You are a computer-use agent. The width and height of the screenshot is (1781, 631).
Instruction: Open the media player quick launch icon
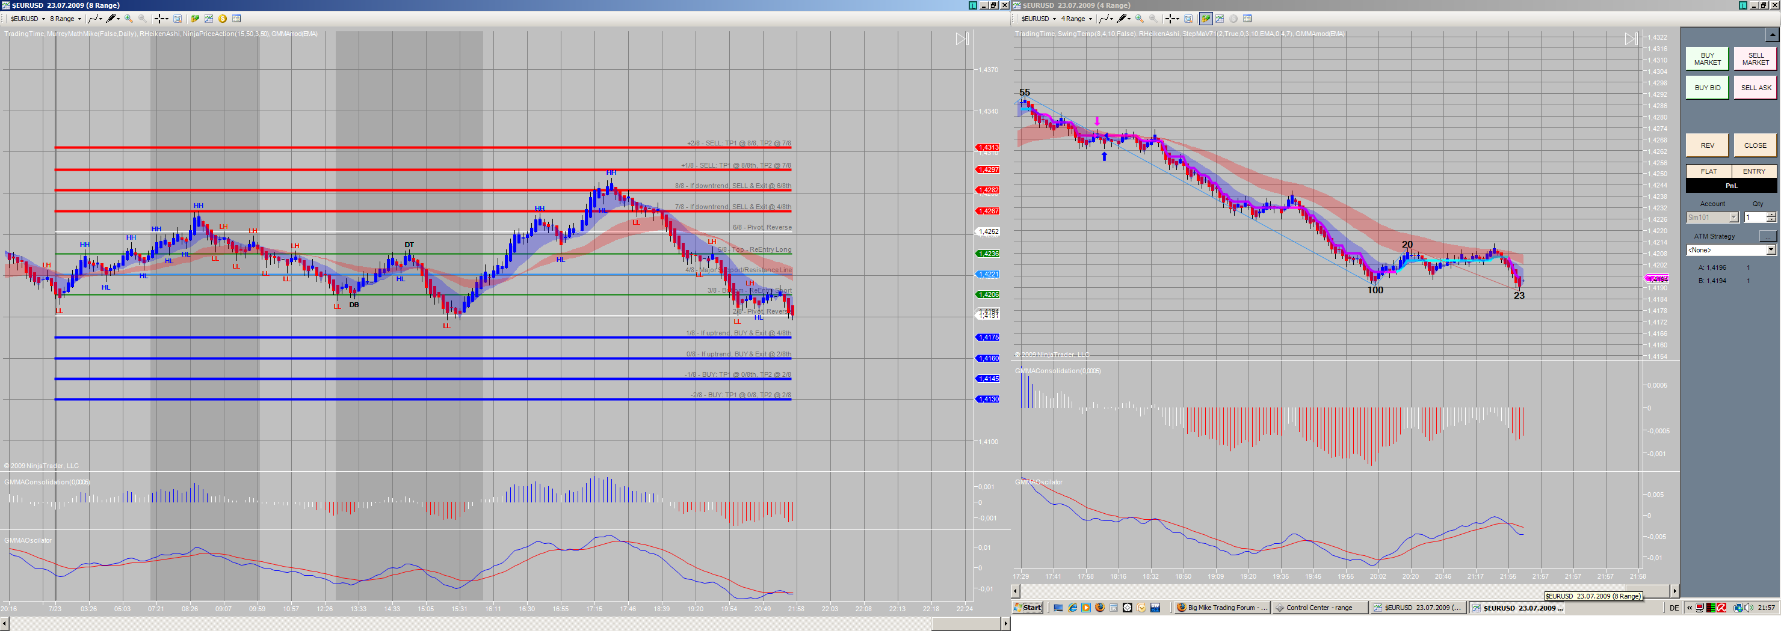(1086, 608)
